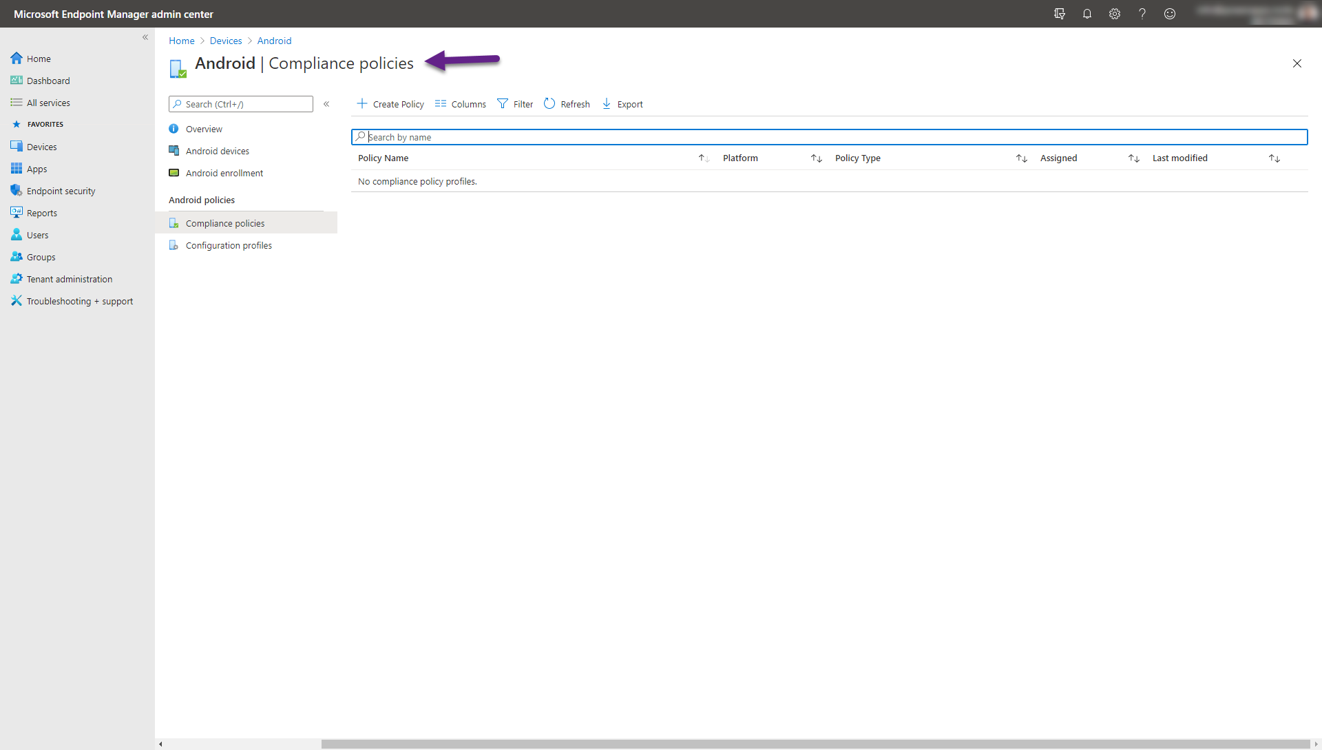Sort by Last modified column arrows
The height and width of the screenshot is (750, 1322).
[x=1274, y=158]
